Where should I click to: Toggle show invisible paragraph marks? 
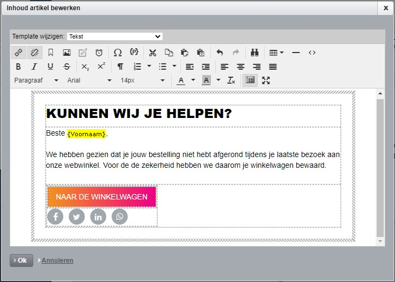tap(120, 66)
